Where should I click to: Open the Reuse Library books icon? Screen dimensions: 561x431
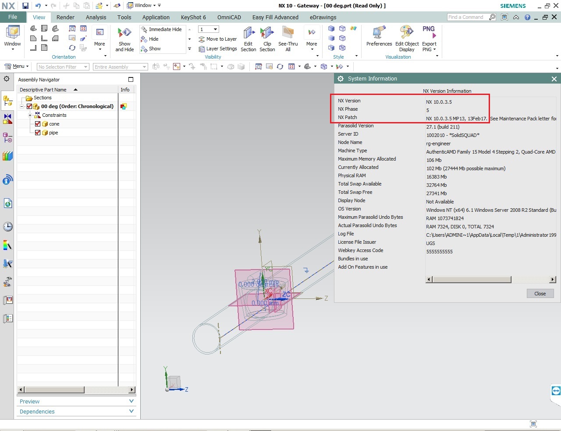tap(7, 156)
